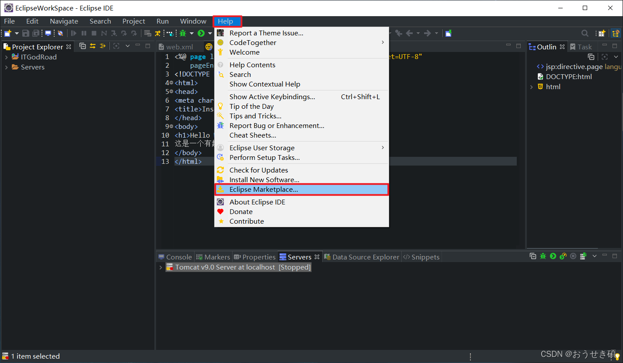Select the ITGodRoad project

38,57
